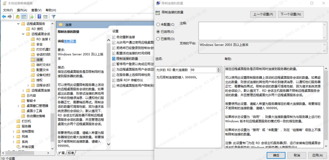Click the Export List toolbar icon
Viewport: 329px width, 160px height.
point(31,17)
